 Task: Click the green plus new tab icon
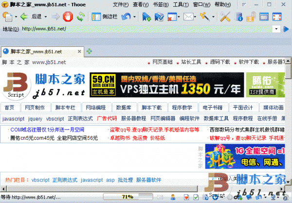pyautogui.click(x=89, y=51)
